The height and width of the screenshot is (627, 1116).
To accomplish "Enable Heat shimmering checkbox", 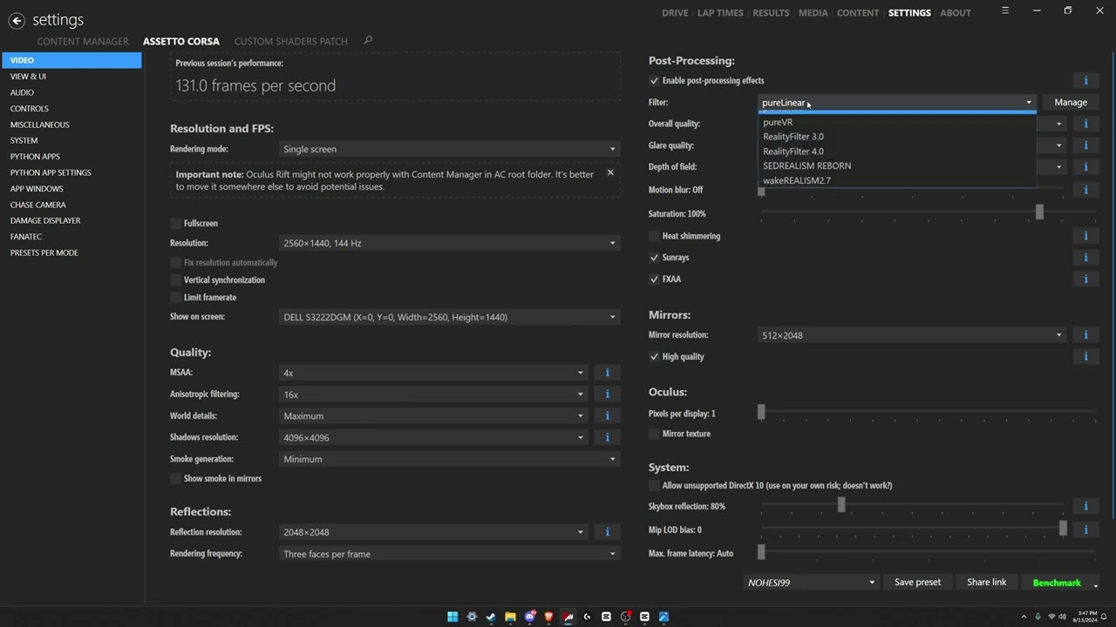I will coord(654,236).
